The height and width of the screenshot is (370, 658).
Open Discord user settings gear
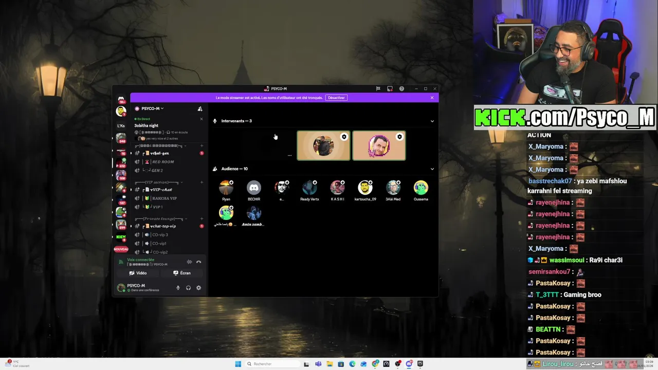(198, 288)
